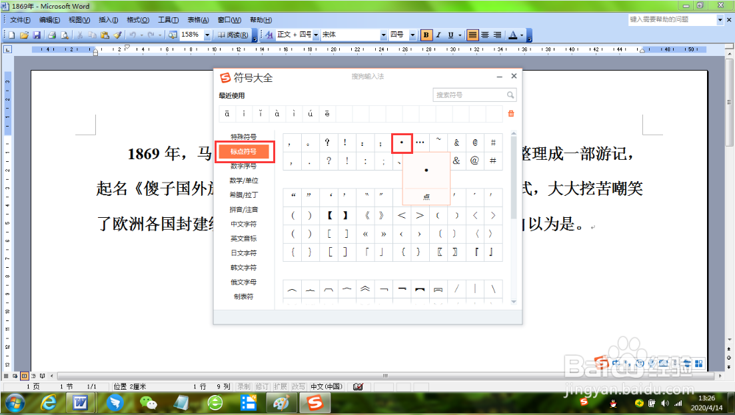
Task: Open the redo history dropdown arrow
Action: [159, 35]
